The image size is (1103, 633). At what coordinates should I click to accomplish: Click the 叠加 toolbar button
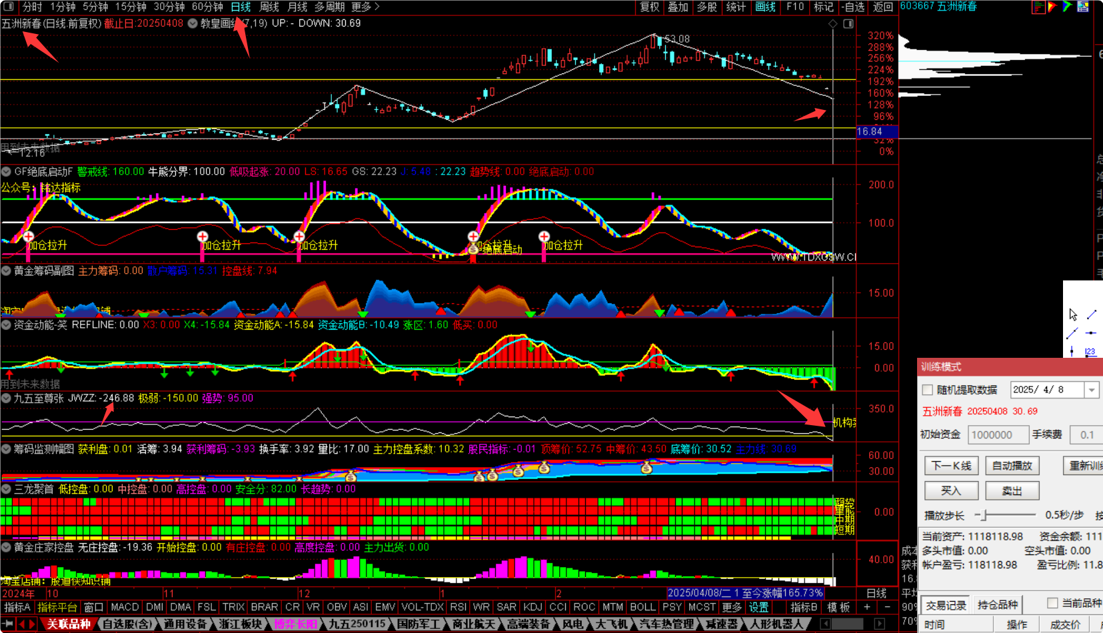pyautogui.click(x=678, y=7)
